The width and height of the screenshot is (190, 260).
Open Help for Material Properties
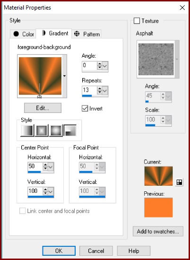(134, 251)
